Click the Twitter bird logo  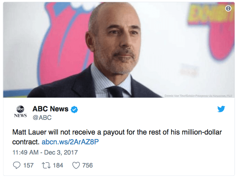221,109
